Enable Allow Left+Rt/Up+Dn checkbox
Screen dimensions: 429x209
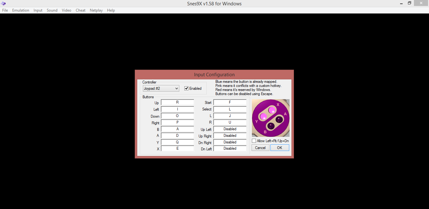[x=254, y=141]
